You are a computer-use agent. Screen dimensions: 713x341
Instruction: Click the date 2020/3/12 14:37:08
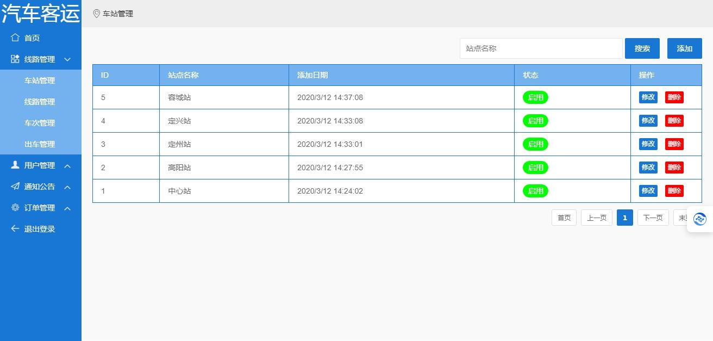pos(330,97)
